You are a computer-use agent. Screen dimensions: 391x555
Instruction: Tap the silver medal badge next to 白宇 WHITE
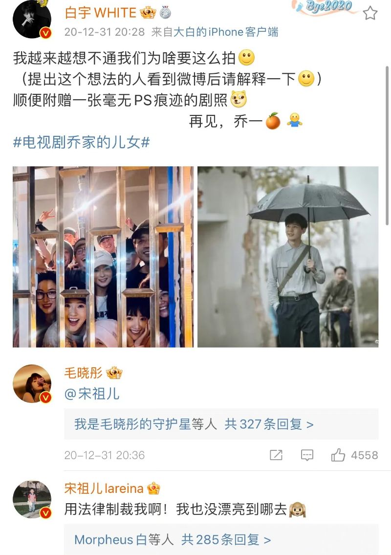tap(165, 13)
